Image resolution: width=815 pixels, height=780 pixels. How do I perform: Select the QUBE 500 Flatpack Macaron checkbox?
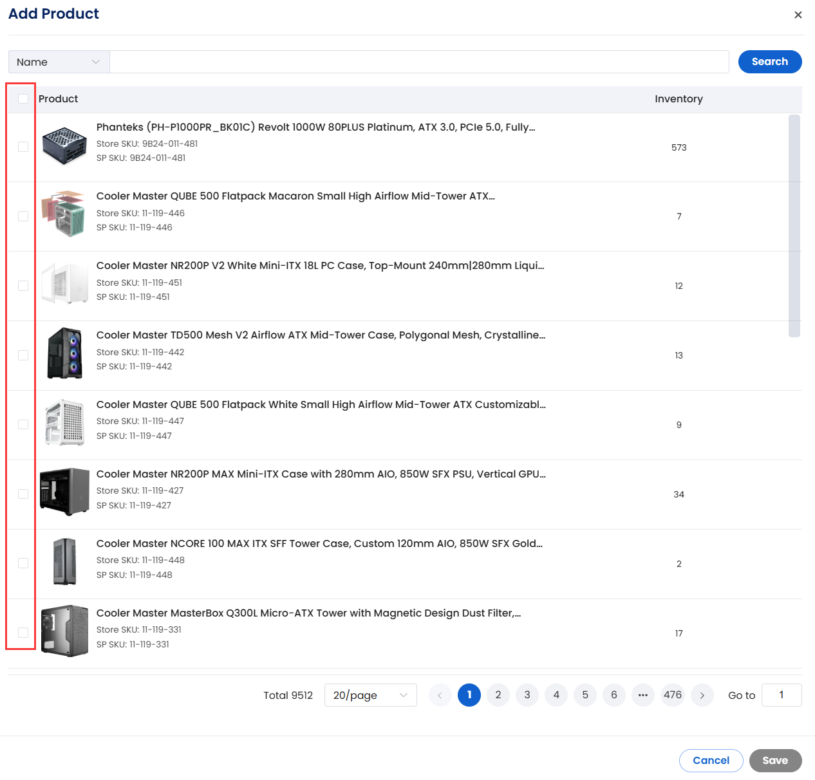pos(23,216)
